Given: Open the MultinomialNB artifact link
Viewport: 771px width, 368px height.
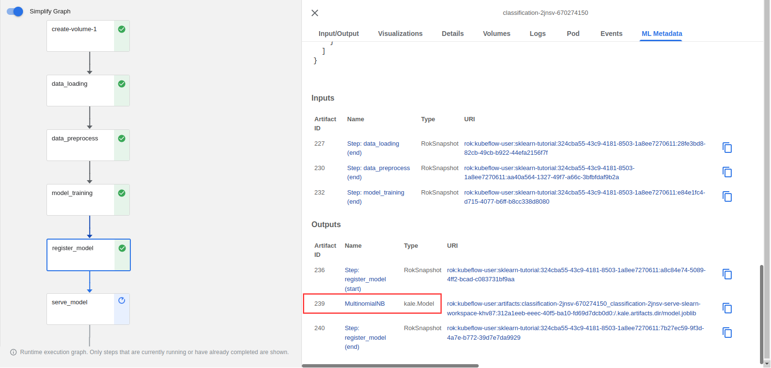Looking at the screenshot, I should coord(365,304).
